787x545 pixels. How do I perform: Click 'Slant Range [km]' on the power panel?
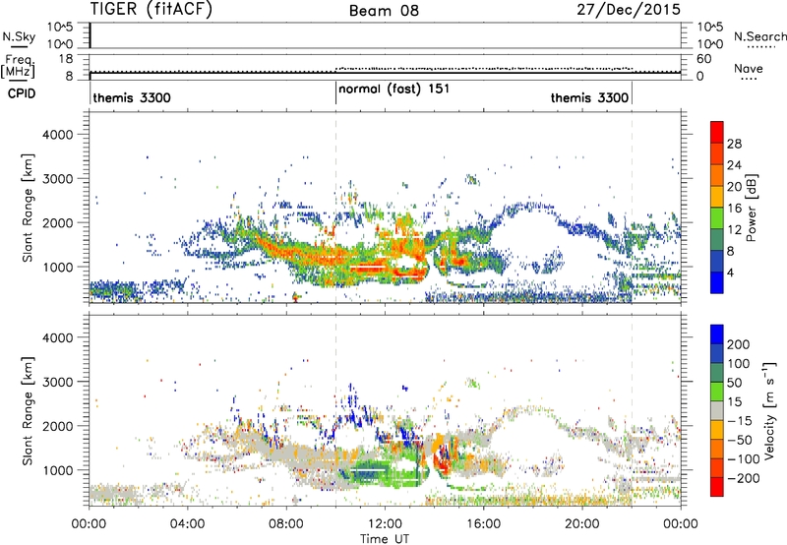point(28,208)
